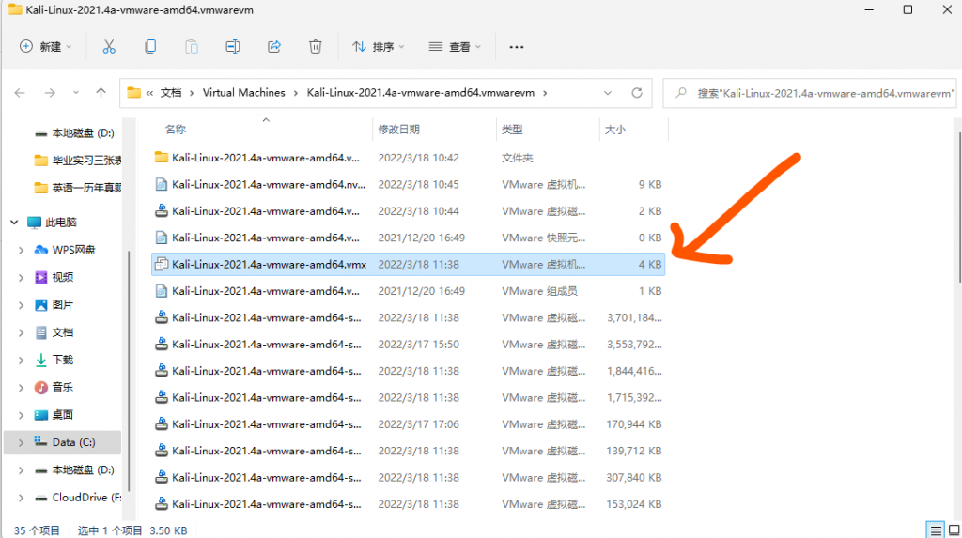
Task: Sort by the 修改日期 column header
Action: click(398, 130)
